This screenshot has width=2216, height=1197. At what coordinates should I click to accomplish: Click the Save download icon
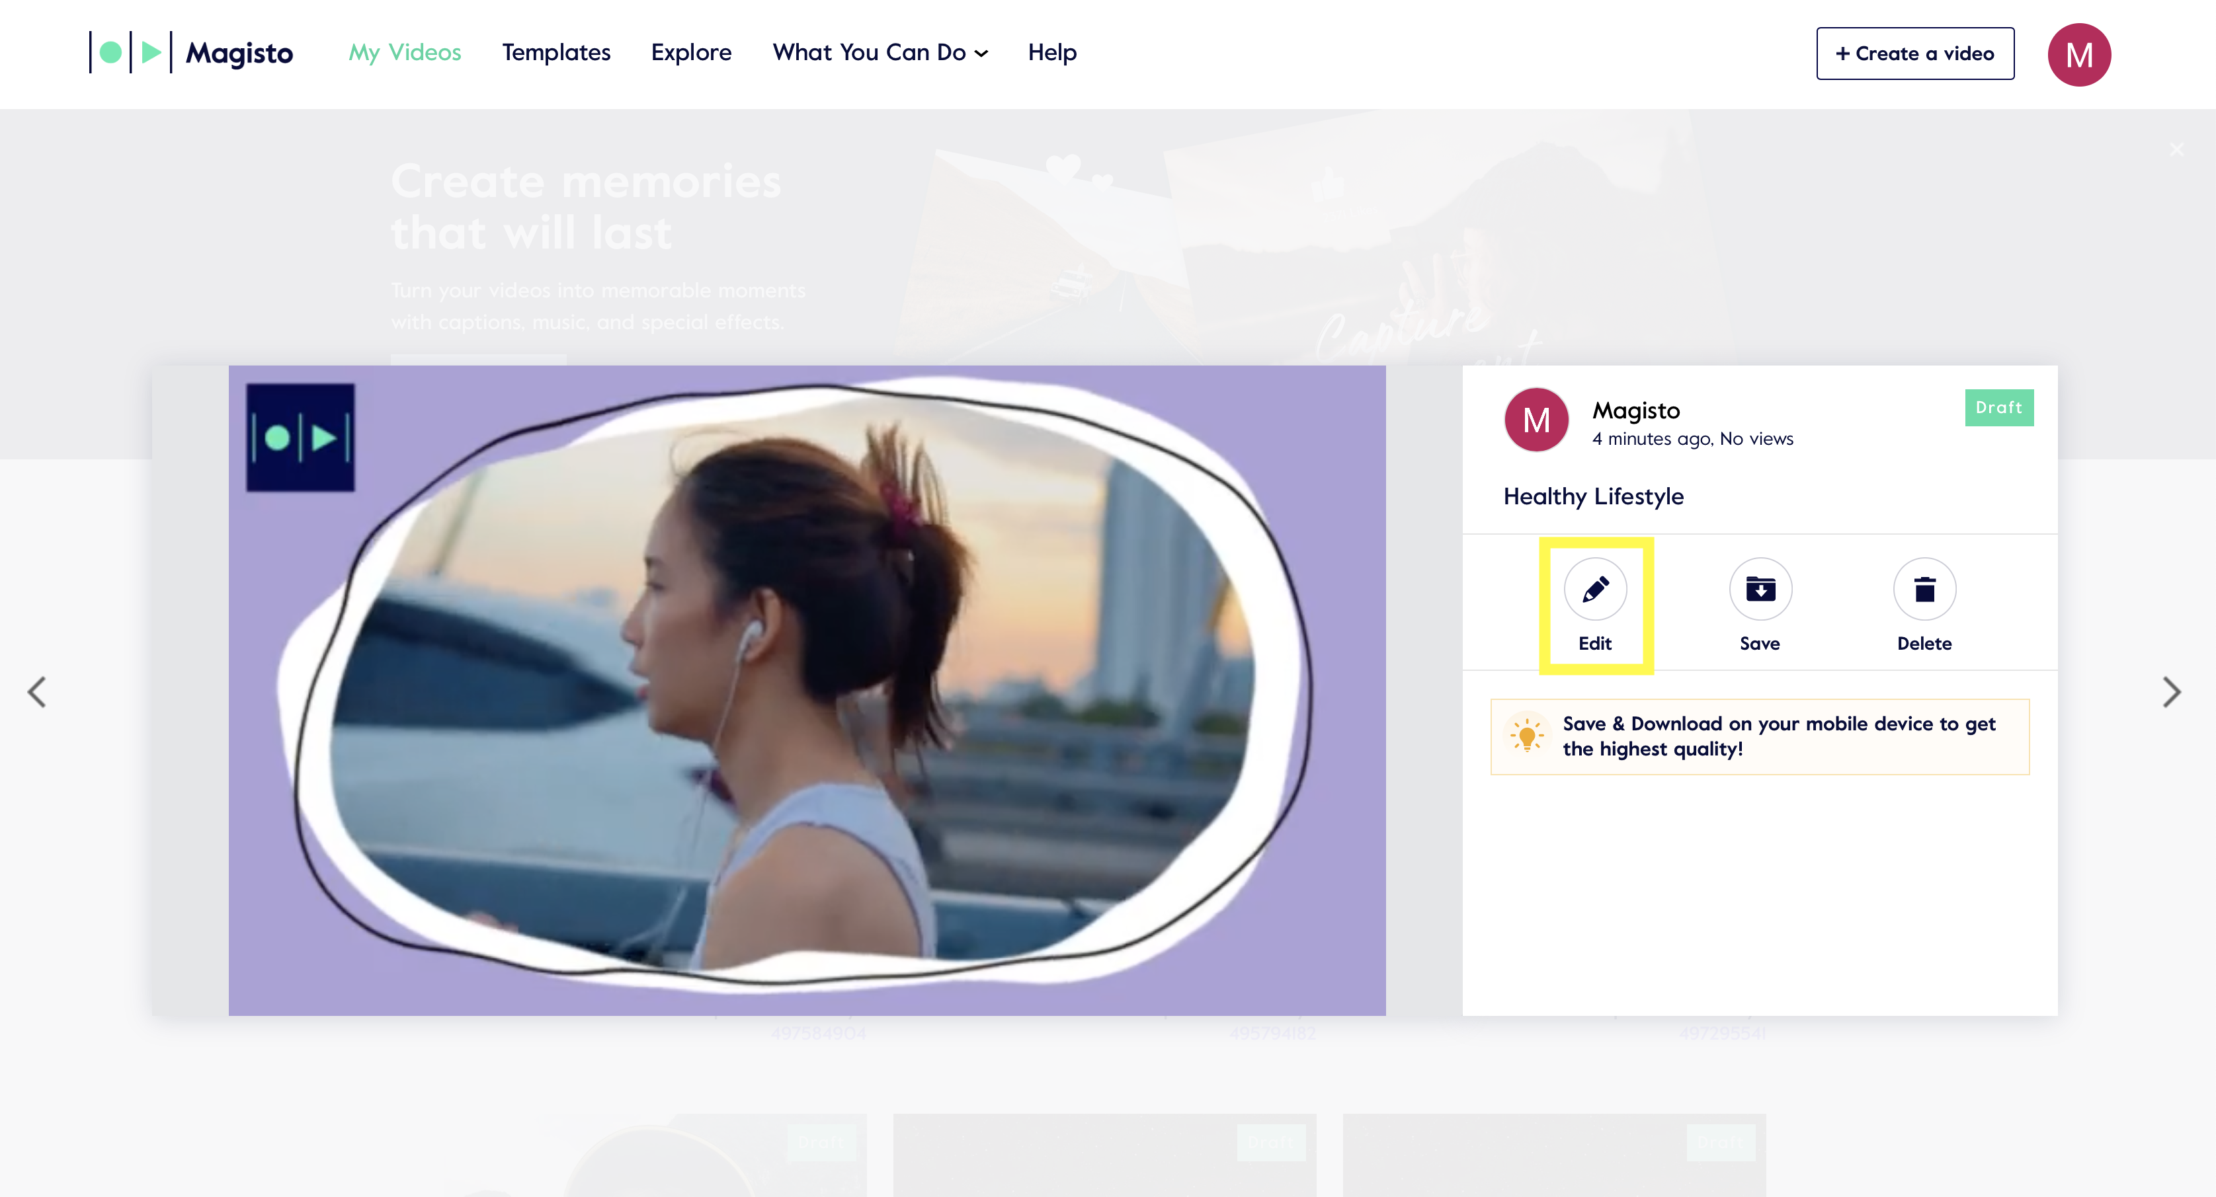1760,589
